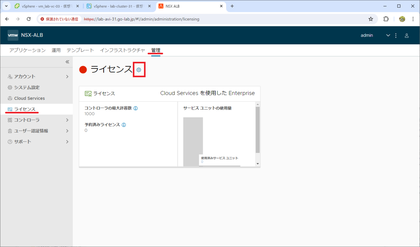Expand the コントローラ submenu chevron
Screen dimensions: 420x247
pos(67,120)
